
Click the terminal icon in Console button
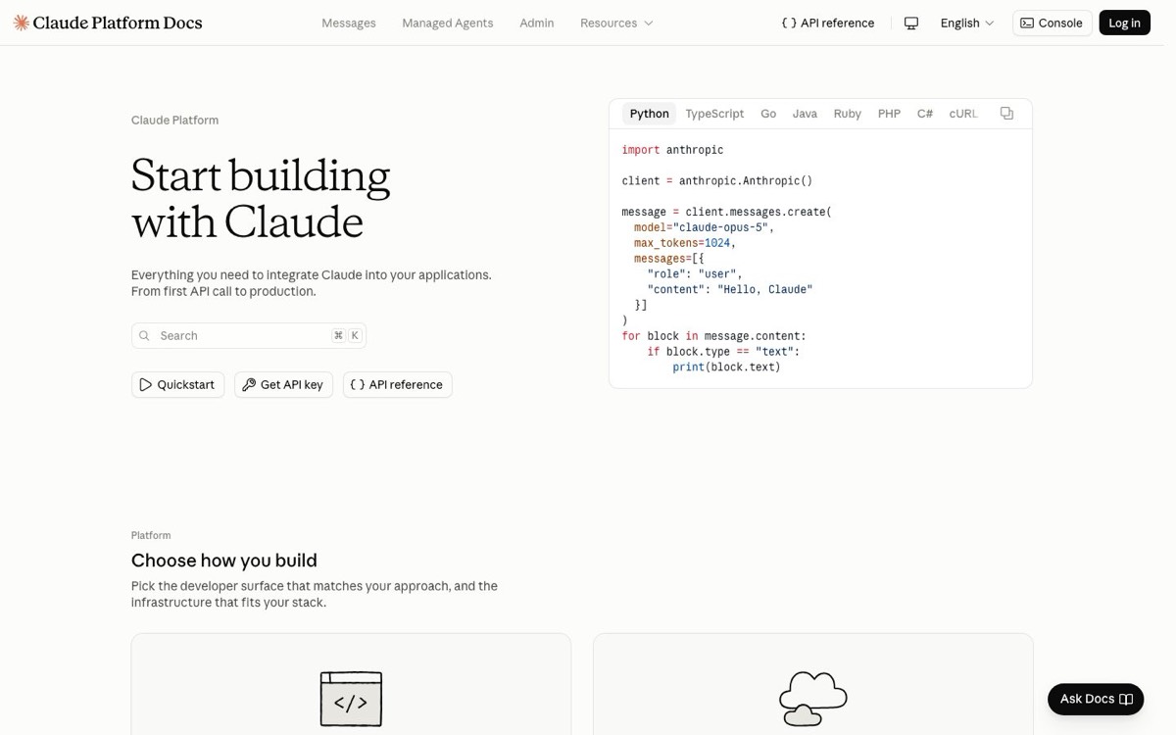pyautogui.click(x=1027, y=23)
